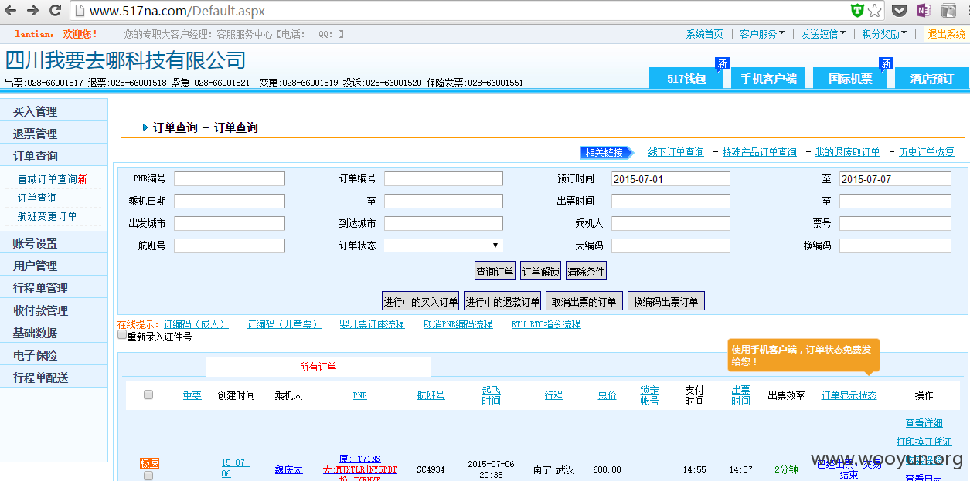The image size is (970, 481).
Task: Open the 酒店预订 tab
Action: [x=931, y=78]
